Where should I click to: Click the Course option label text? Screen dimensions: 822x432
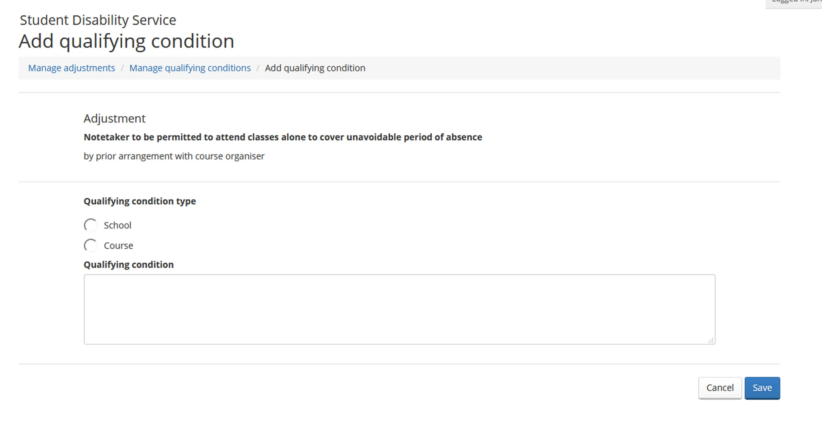(x=118, y=246)
